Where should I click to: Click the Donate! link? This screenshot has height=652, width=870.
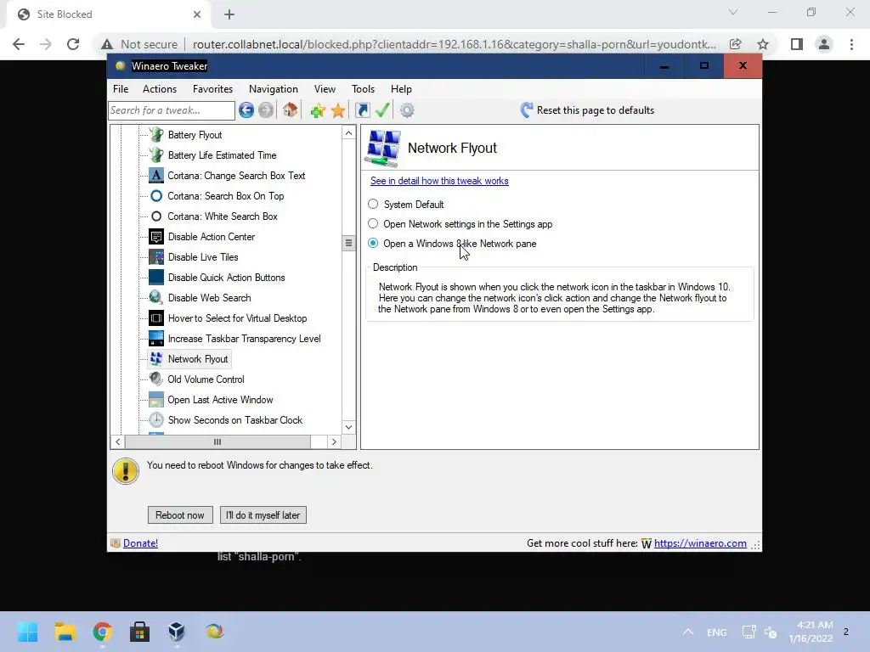[140, 543]
